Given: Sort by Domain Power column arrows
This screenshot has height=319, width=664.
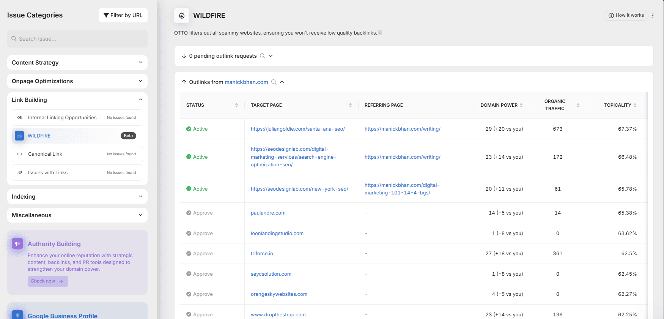Looking at the screenshot, I should 521,105.
